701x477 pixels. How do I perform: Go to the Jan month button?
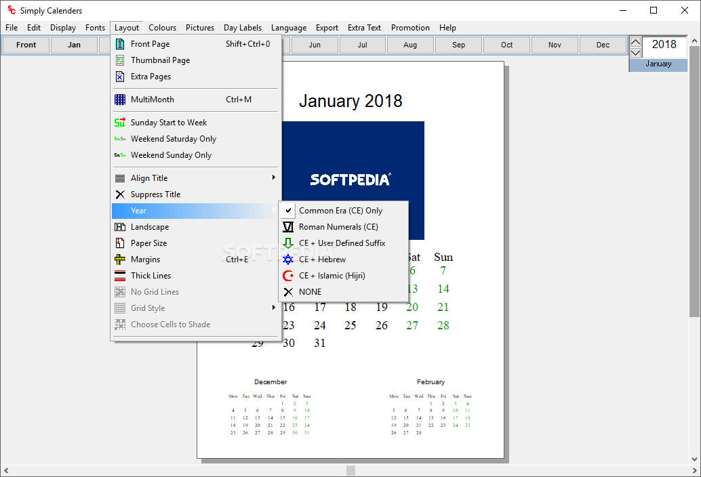pos(74,45)
